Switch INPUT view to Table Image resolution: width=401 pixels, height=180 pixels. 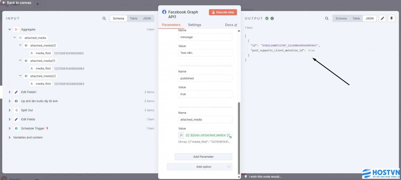click(x=134, y=19)
